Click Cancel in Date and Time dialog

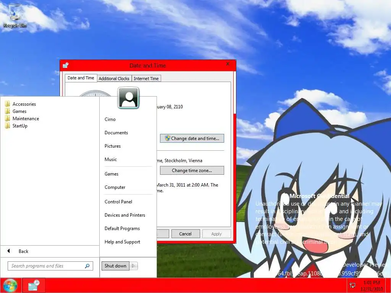click(x=186, y=234)
